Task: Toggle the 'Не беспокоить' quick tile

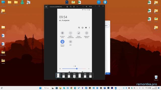Action: pos(62,33)
